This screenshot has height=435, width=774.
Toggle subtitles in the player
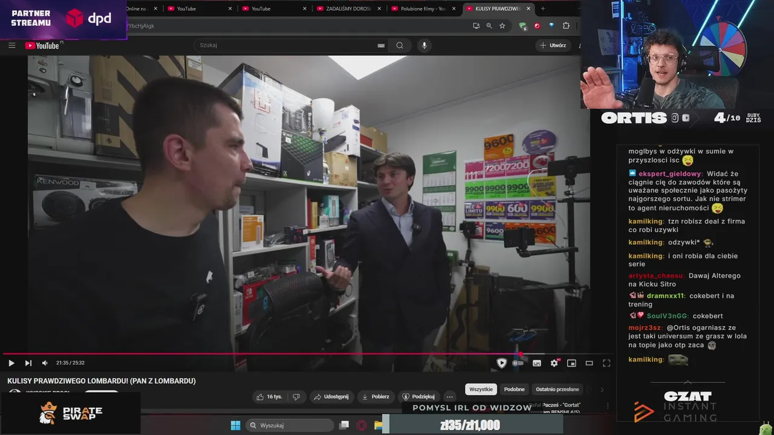point(537,363)
